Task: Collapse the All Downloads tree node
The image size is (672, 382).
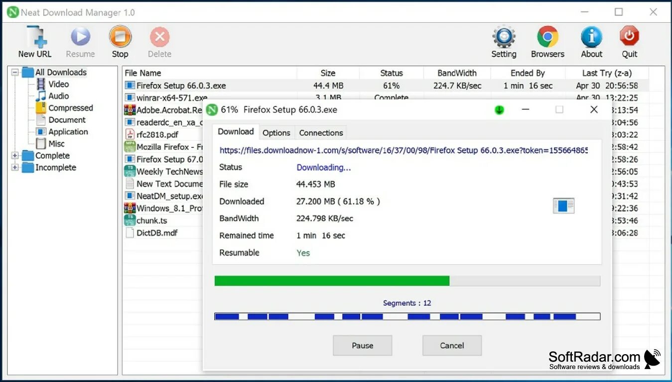Action: coord(15,72)
